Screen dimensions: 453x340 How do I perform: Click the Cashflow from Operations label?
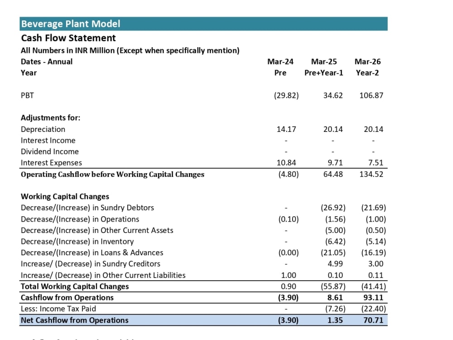tap(67, 298)
